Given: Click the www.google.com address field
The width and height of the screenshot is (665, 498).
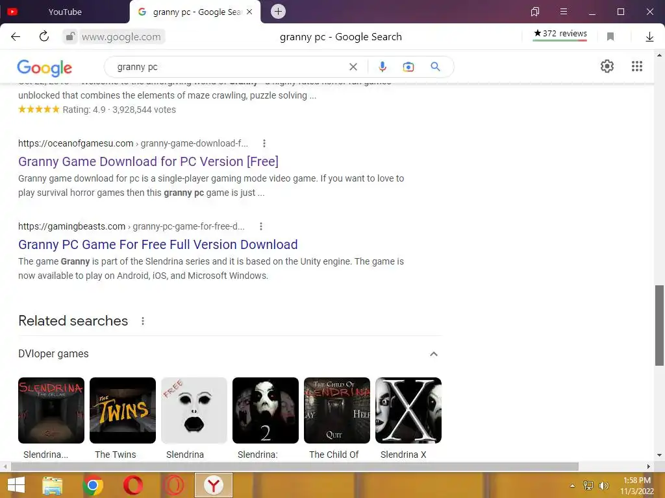Looking at the screenshot, I should click(121, 37).
